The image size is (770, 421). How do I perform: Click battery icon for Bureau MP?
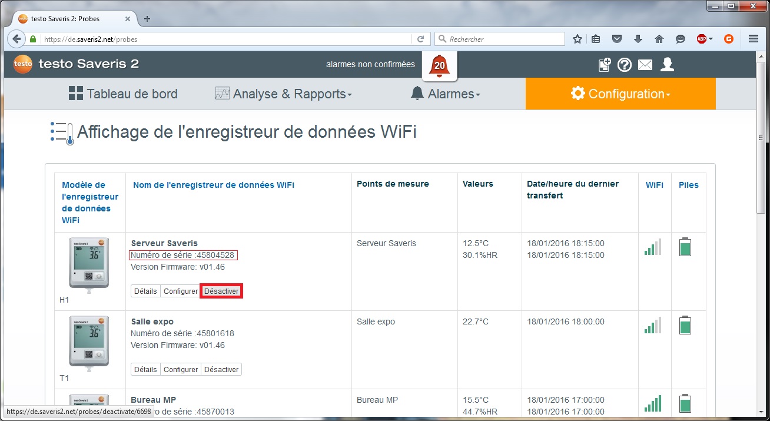685,403
